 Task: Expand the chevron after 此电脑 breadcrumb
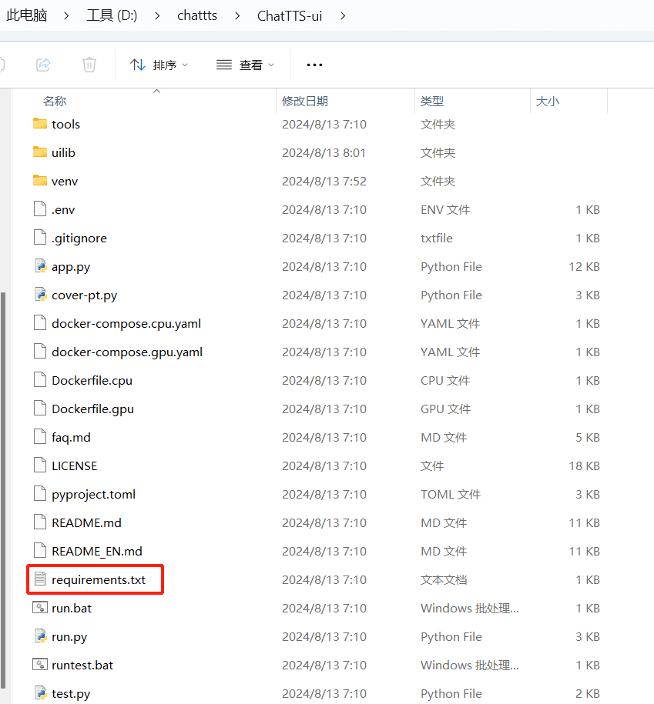coord(66,15)
